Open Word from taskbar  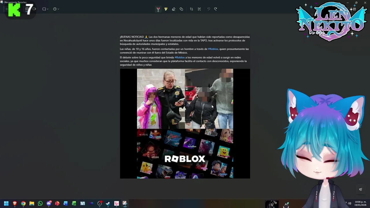[66, 203]
